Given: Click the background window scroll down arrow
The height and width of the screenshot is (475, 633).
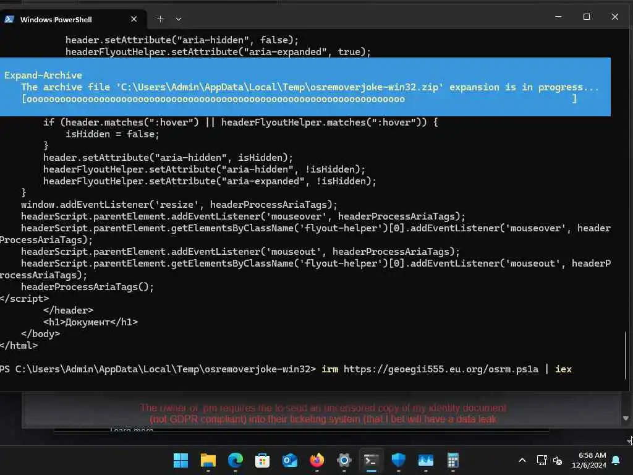Looking at the screenshot, I should 626,419.
